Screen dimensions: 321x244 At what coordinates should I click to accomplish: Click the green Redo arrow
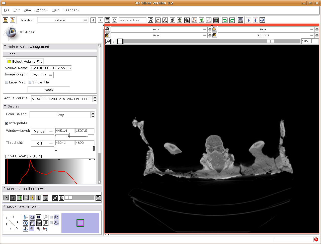point(232,20)
